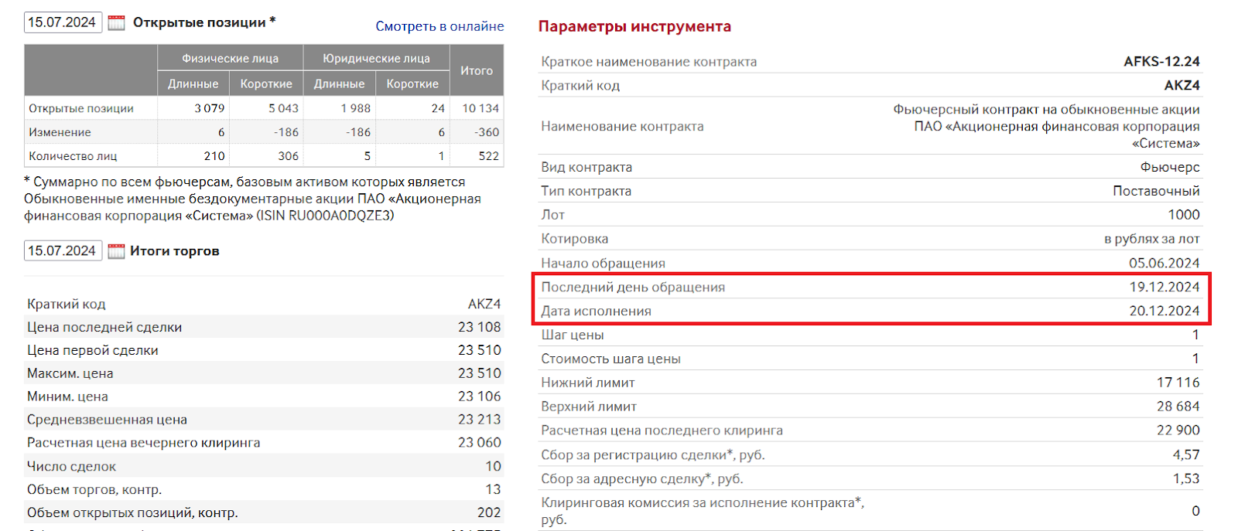
Task: Select the Наименование контракта label
Action: [622, 126]
